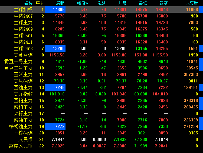
Task: Click high price 2462
Action: pos(163,74)
